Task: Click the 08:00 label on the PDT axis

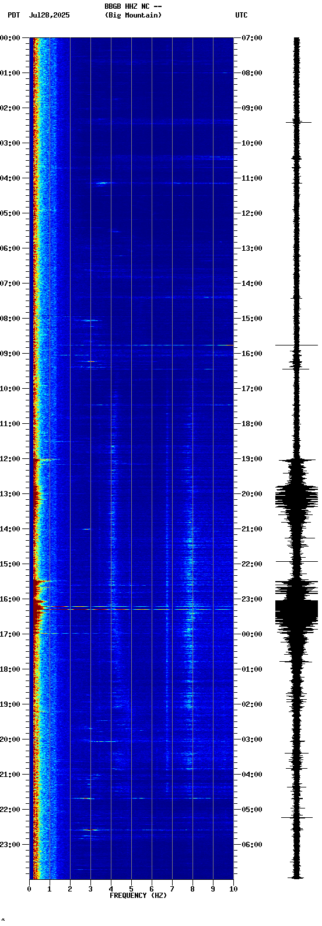Action: point(10,319)
